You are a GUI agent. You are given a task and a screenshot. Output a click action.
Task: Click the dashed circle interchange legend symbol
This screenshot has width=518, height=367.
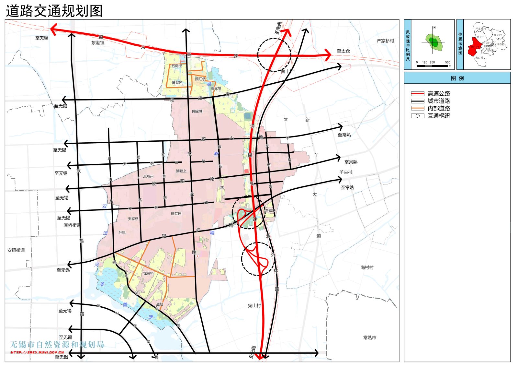417,116
